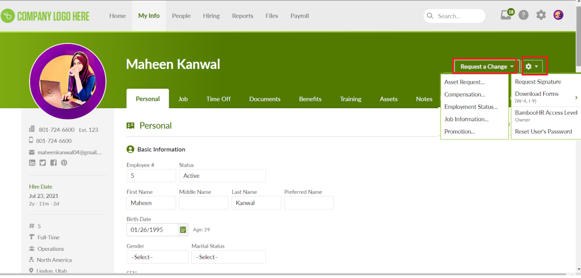The image size is (581, 278).
Task: Expand the Download Forms submenu
Action: point(546,97)
